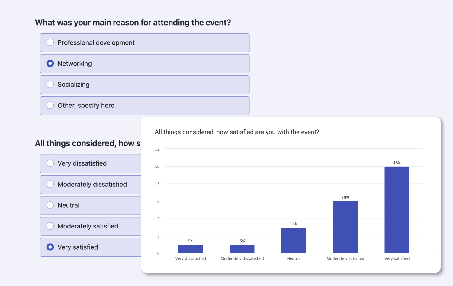This screenshot has width=453, height=286.
Task: Click the Neutral bar showing 14%
Action: pyautogui.click(x=294, y=240)
